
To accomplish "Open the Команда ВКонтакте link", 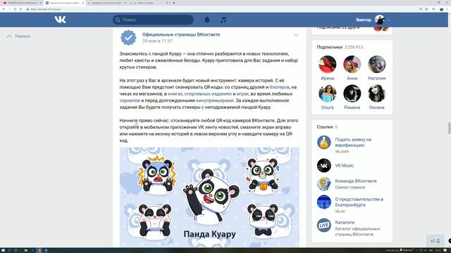I will click(355, 181).
